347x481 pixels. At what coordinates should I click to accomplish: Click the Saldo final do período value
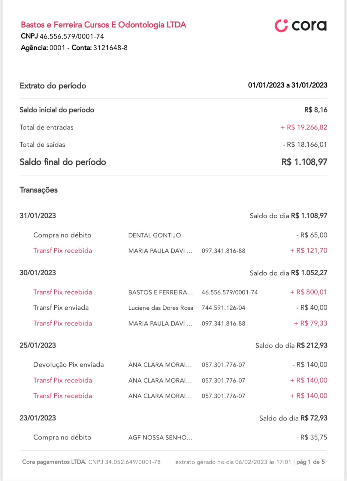click(304, 162)
